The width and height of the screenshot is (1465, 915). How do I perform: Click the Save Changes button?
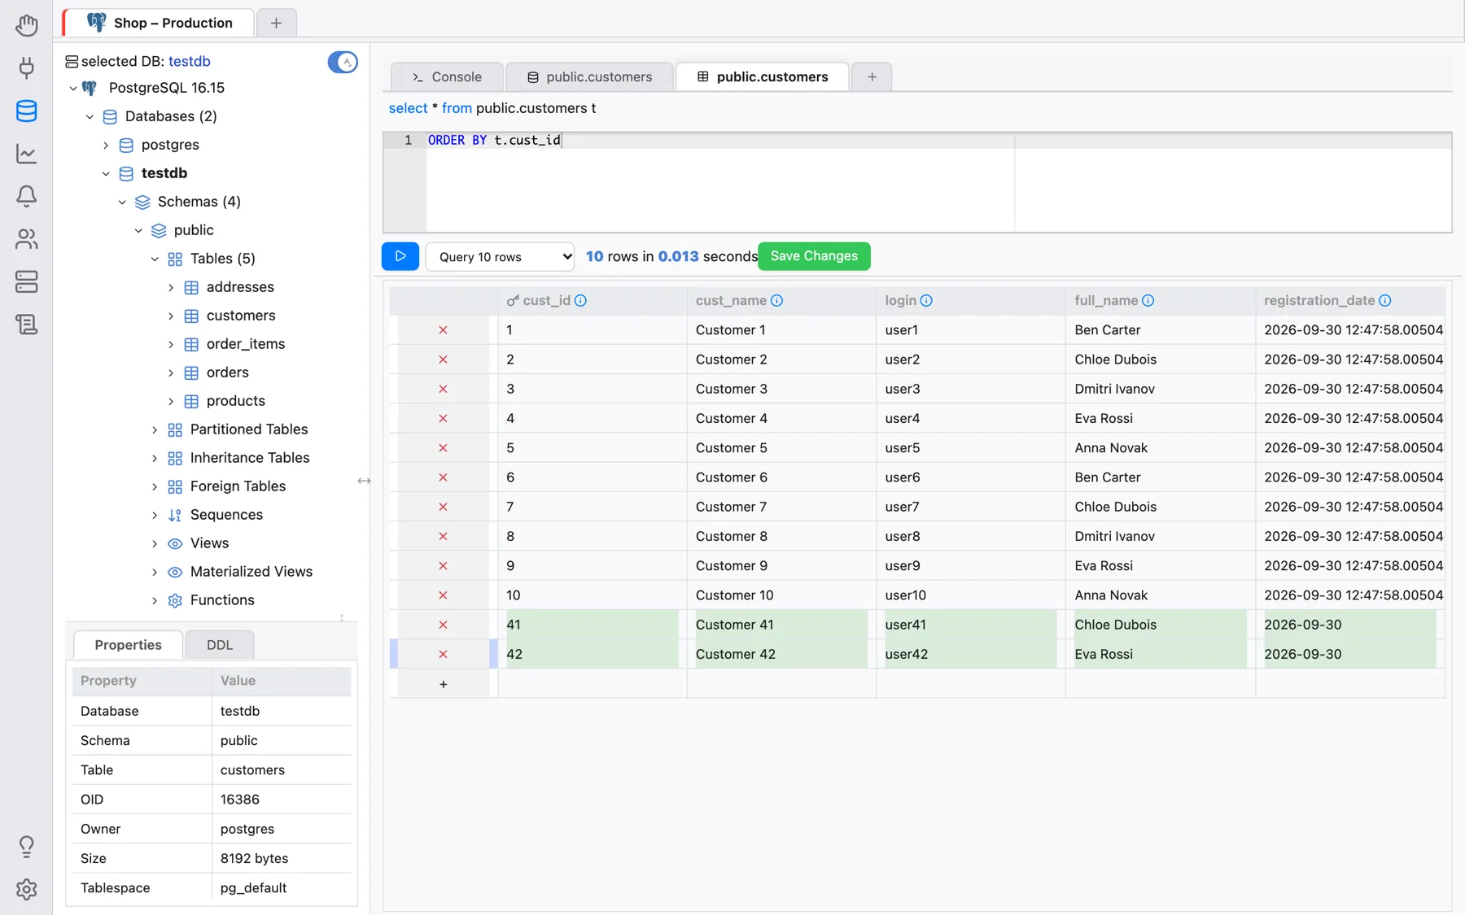[x=814, y=256]
